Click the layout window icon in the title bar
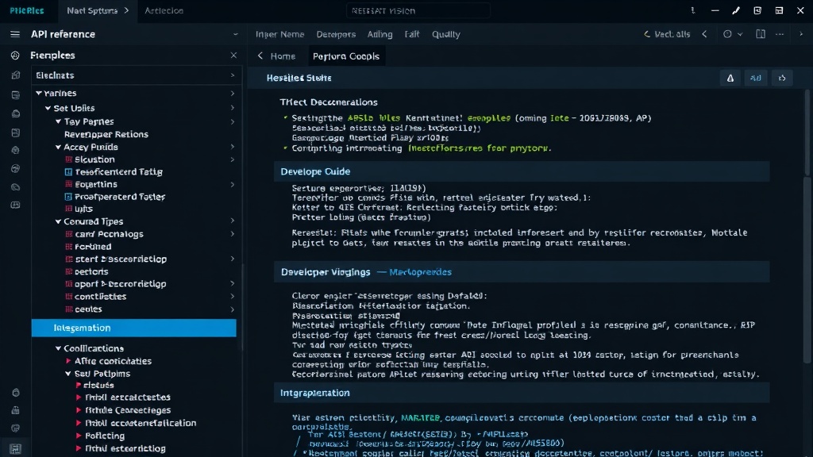This screenshot has height=457, width=813. tap(779, 10)
